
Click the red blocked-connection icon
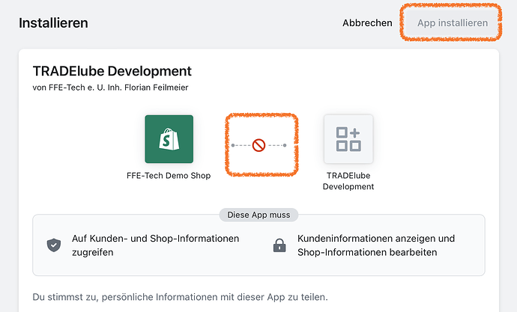tap(258, 145)
